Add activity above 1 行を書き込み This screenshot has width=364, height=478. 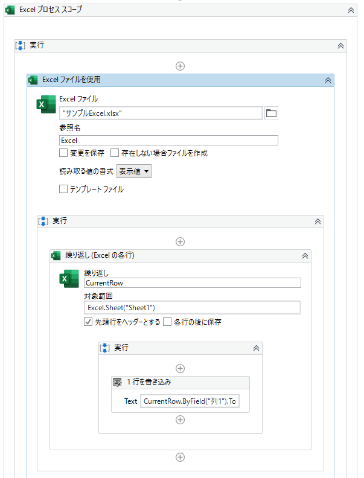[180, 369]
